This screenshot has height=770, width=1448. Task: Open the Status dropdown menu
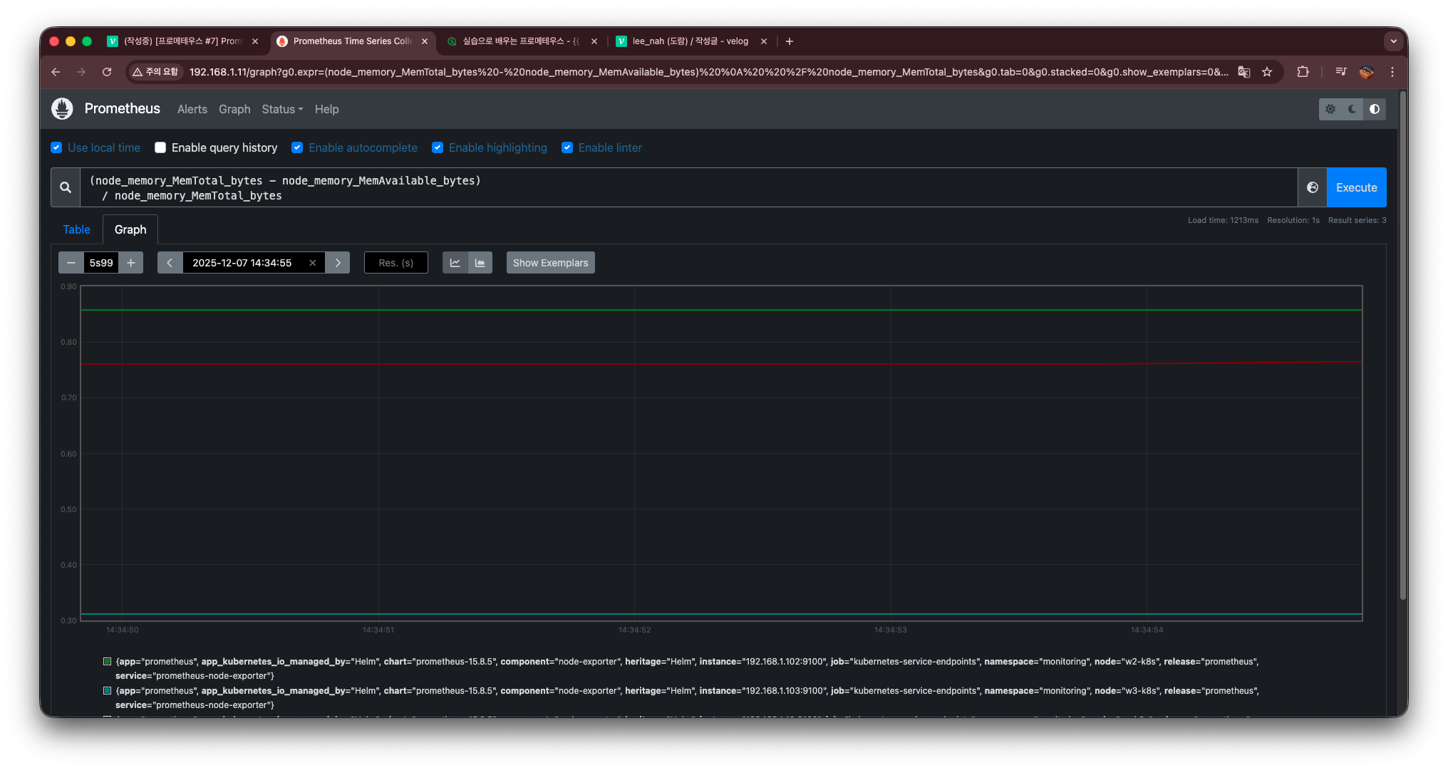point(281,109)
